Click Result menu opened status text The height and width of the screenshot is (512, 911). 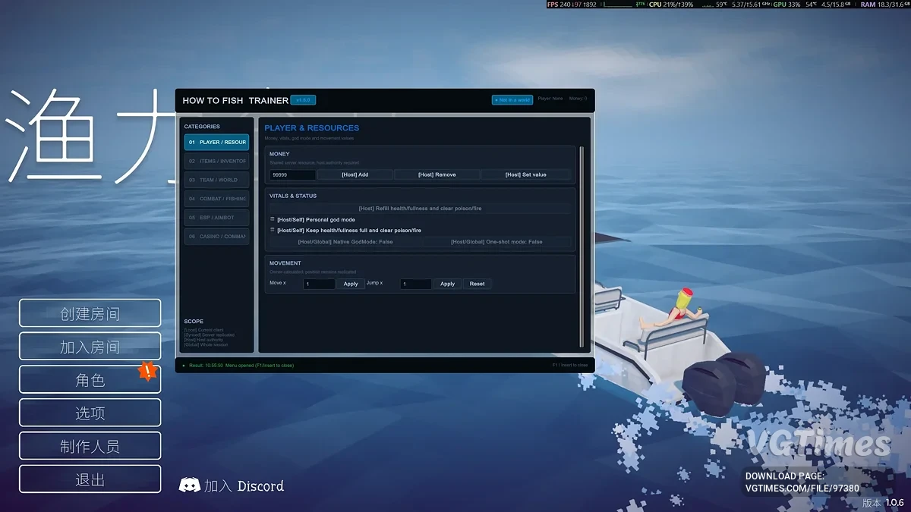click(241, 366)
